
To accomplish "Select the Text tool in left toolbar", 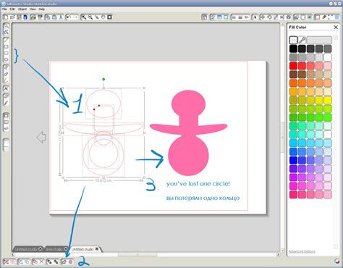I will 7,88.
